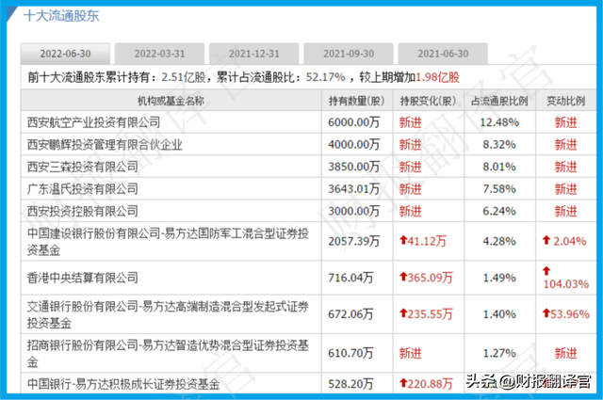Click the 7.58% circulation ratio
The height and width of the screenshot is (400, 603).
pos(499,189)
